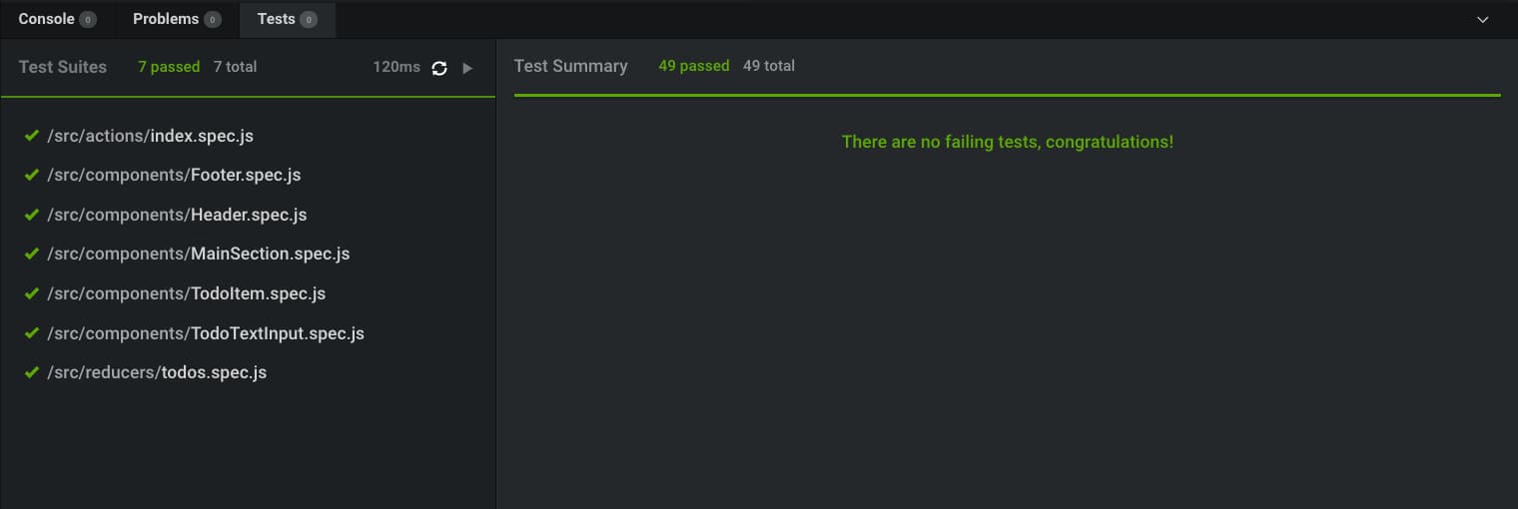Click the green check next to MainSection.spec.js

(x=31, y=254)
